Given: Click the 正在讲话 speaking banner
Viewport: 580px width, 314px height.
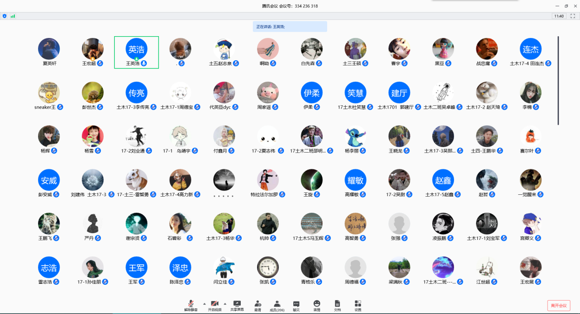Looking at the screenshot, I should [290, 27].
